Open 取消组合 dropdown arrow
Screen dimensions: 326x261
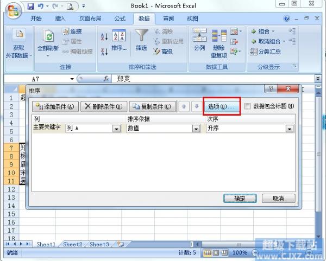coord(284,42)
